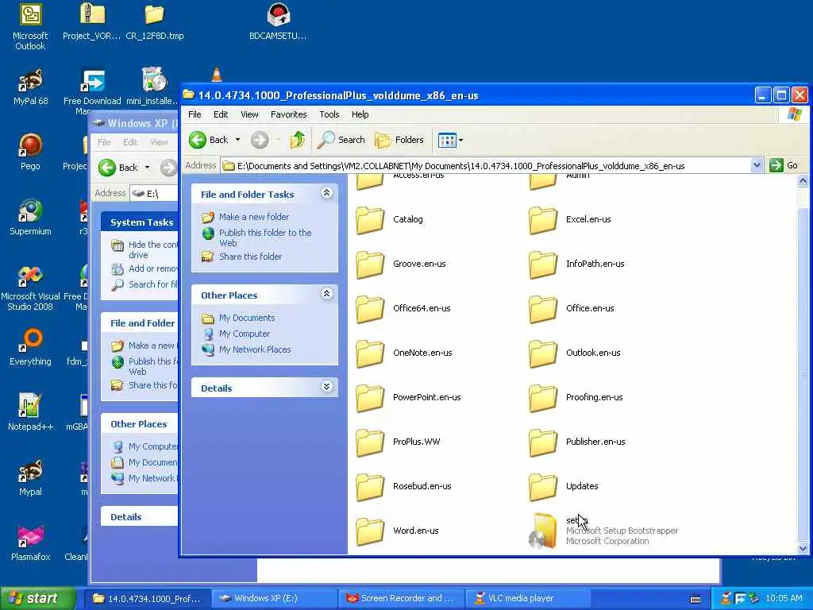Click the Up folder toolbar icon
The image size is (813, 610).
(297, 140)
